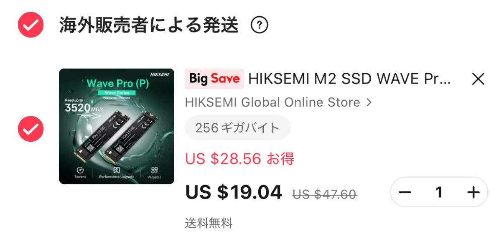Open the help question mark icon

point(259,25)
